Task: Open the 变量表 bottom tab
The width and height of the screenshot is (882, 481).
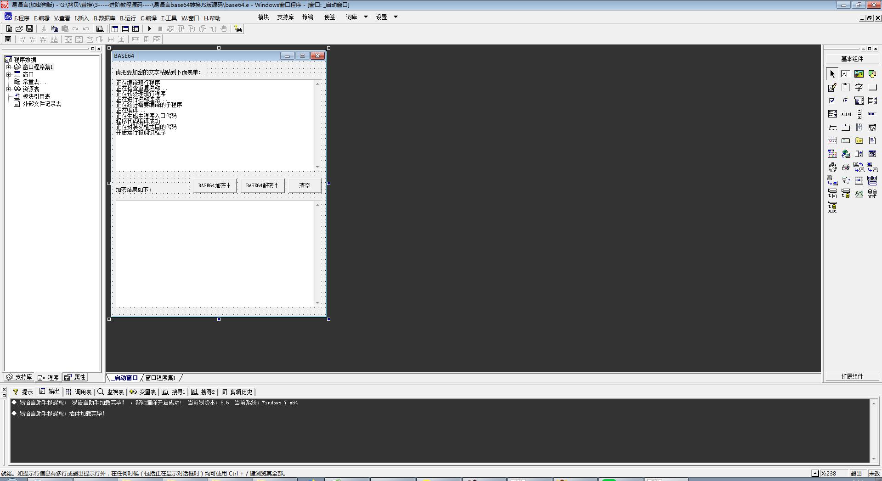Action: [143, 392]
